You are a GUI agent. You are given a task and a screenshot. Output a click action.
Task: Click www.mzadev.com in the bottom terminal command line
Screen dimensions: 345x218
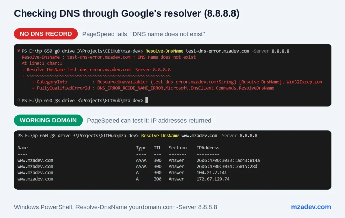[199, 136]
